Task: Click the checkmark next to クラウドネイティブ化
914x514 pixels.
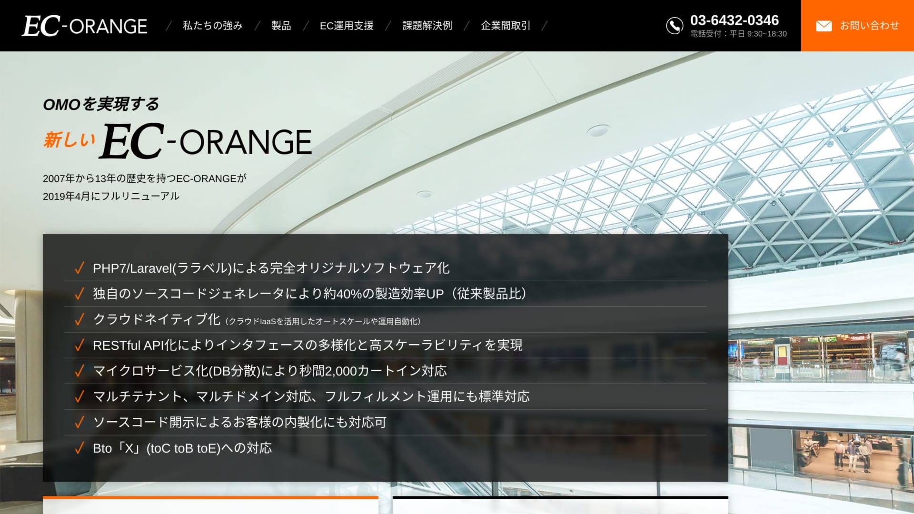Action: click(x=79, y=320)
